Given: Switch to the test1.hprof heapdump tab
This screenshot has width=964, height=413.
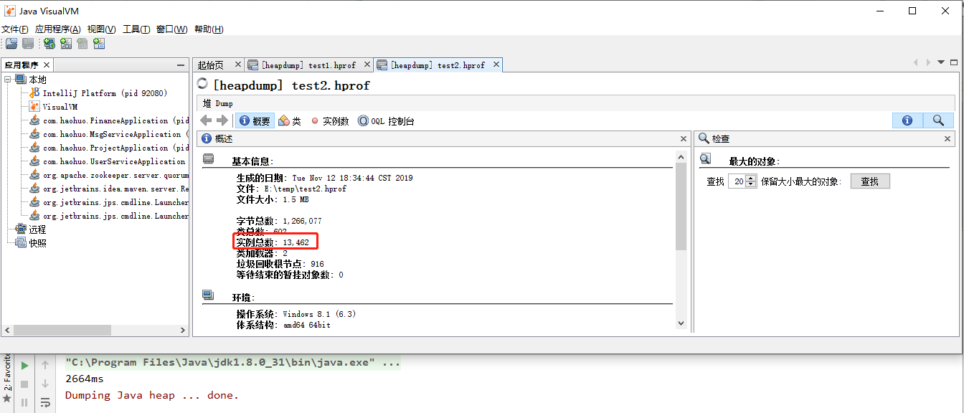Looking at the screenshot, I should click(308, 65).
